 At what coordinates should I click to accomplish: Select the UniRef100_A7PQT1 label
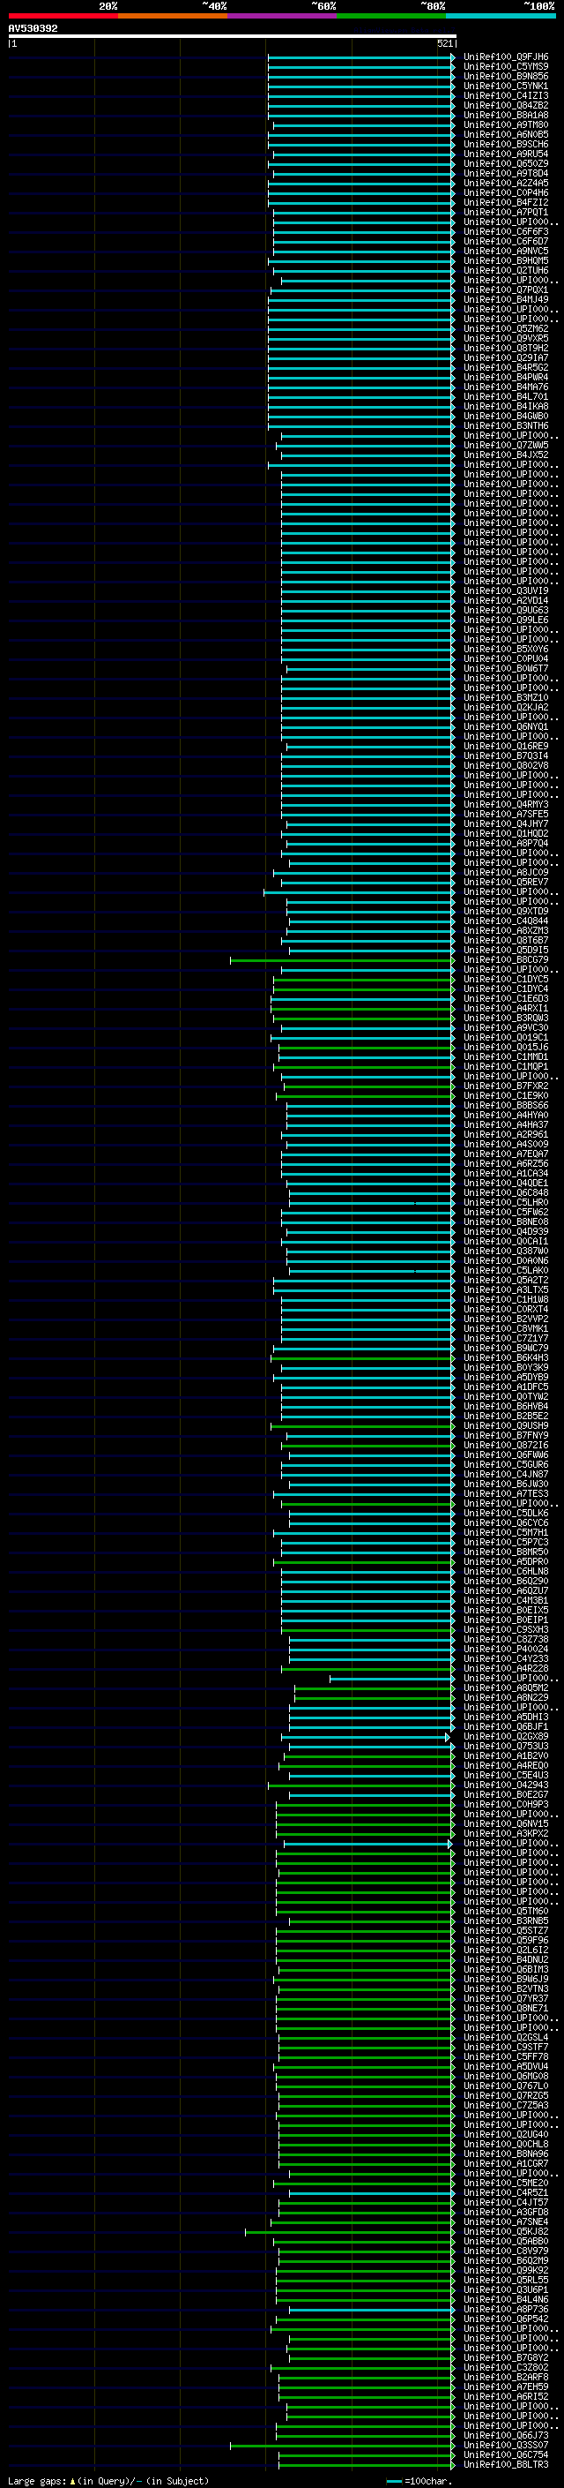[505, 212]
